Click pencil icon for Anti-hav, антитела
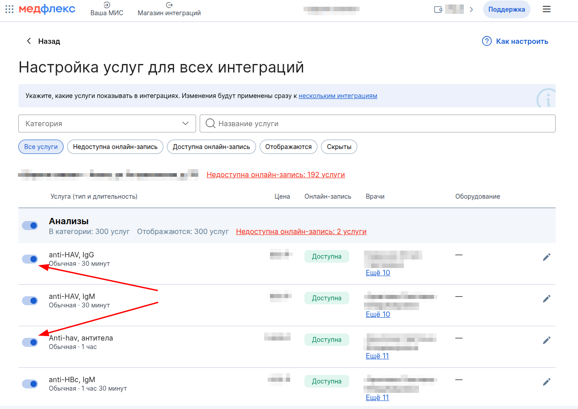 coord(546,340)
